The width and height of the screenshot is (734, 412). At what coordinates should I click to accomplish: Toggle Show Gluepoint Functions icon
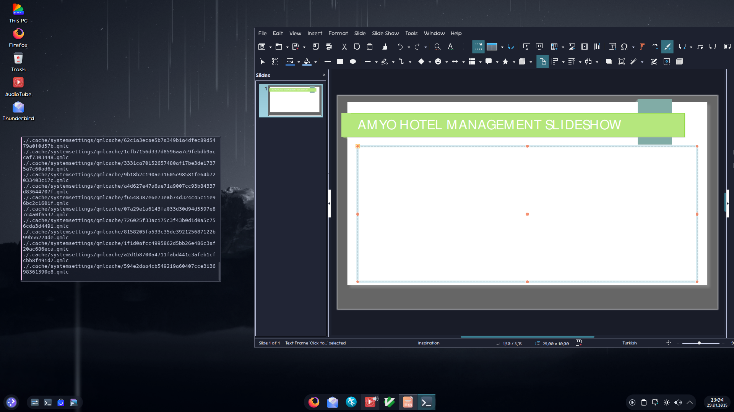(x=667, y=61)
